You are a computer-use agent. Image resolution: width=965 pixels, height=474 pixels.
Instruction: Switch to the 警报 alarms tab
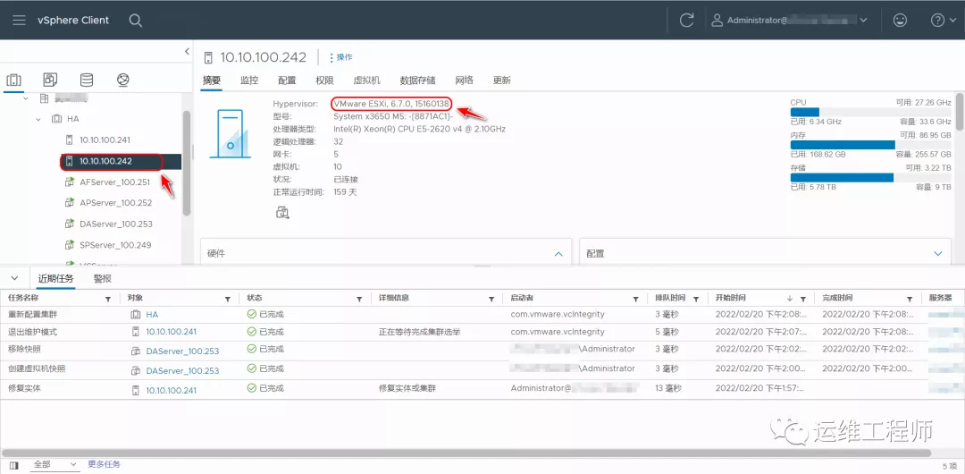(x=103, y=279)
